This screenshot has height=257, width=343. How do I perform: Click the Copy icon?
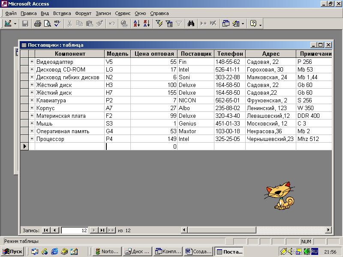[79, 24]
